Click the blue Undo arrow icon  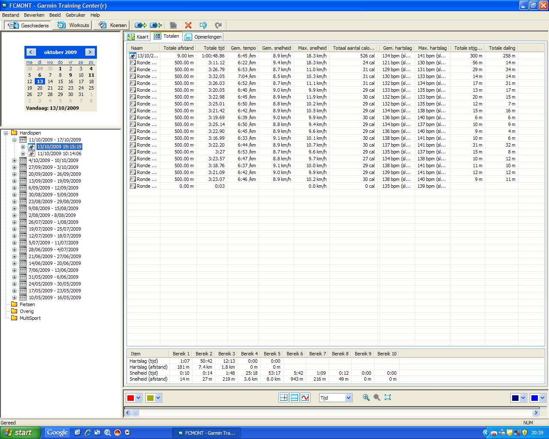[203, 25]
